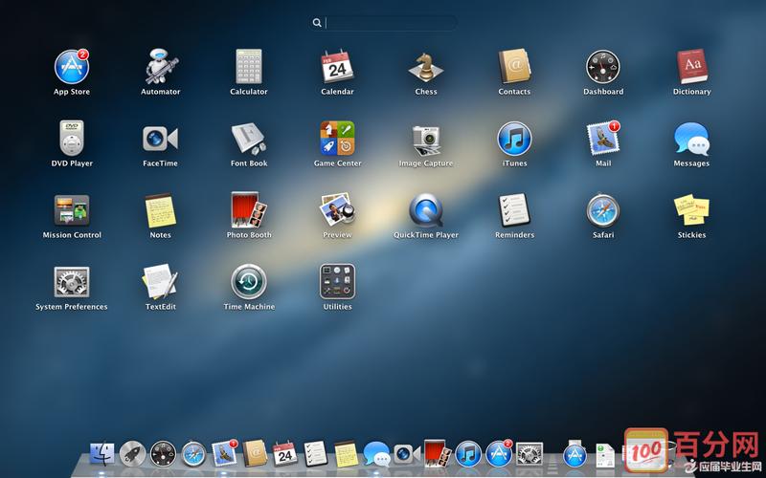The height and width of the screenshot is (478, 766).
Task: Click the Launchpad search field
Action: (383, 22)
